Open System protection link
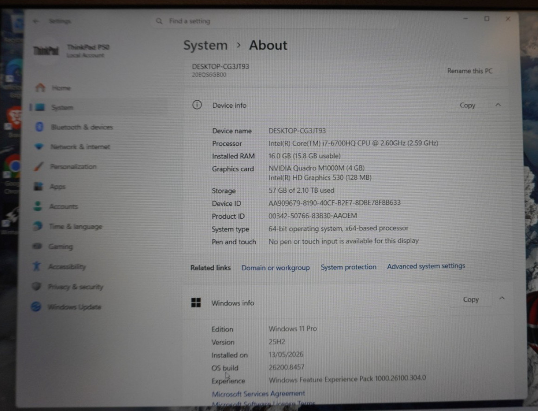The image size is (538, 411). [348, 267]
